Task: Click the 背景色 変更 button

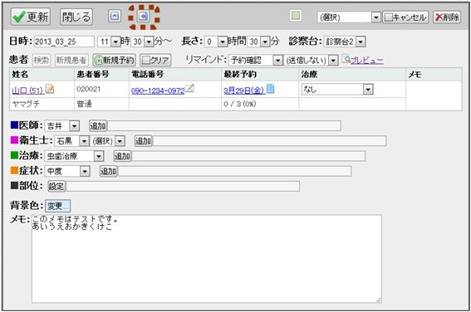Action: coord(57,206)
